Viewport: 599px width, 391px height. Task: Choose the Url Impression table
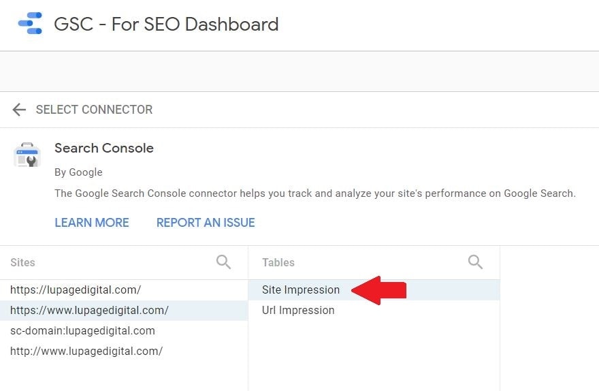point(374,311)
